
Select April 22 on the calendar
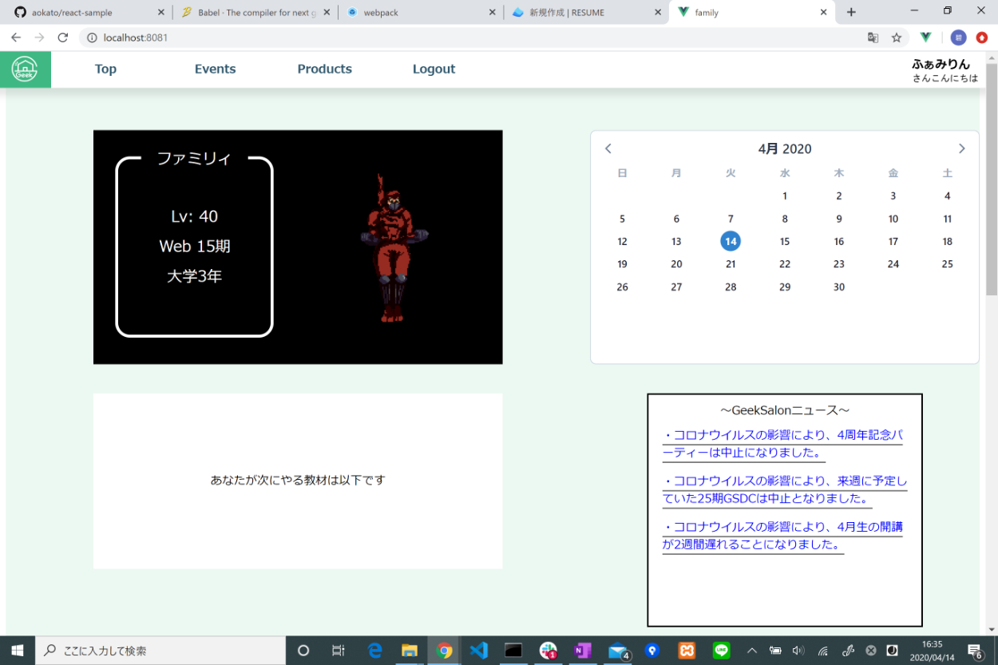coord(785,264)
